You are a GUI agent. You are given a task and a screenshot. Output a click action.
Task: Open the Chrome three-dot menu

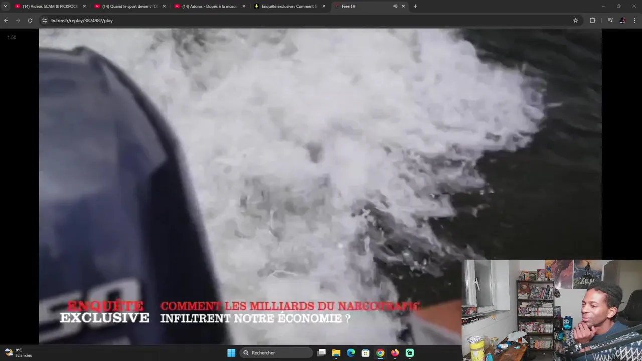pyautogui.click(x=635, y=21)
